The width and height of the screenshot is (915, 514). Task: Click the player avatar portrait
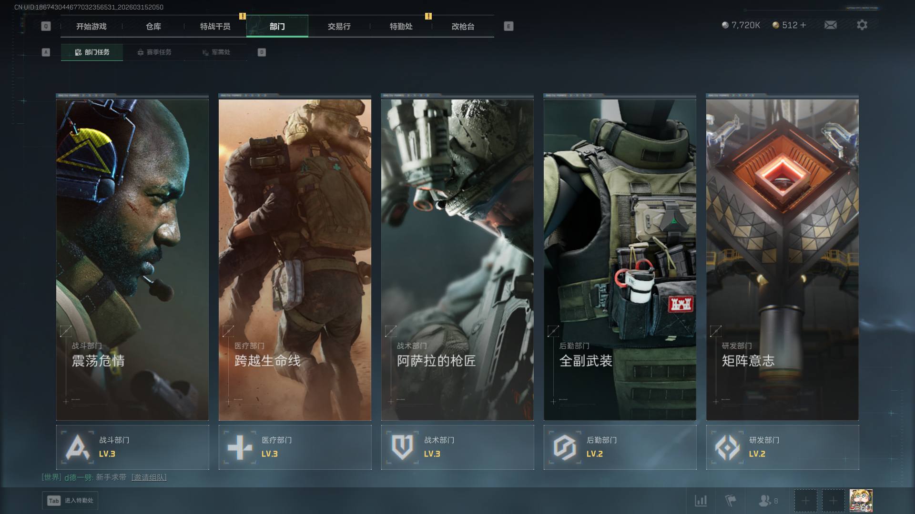(861, 501)
